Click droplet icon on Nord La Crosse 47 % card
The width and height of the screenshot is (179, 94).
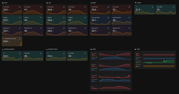click(41, 7)
